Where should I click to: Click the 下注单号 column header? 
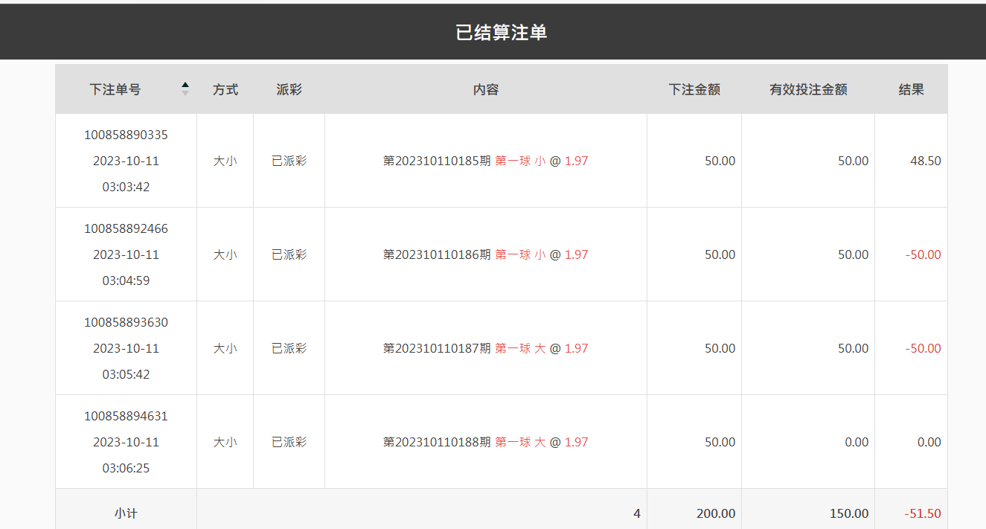115,89
